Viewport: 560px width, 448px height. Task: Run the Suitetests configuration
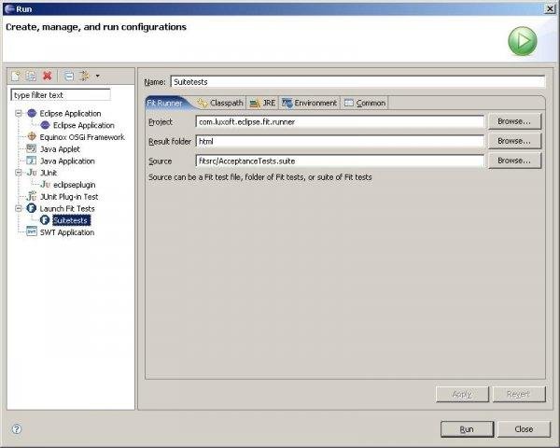click(468, 429)
